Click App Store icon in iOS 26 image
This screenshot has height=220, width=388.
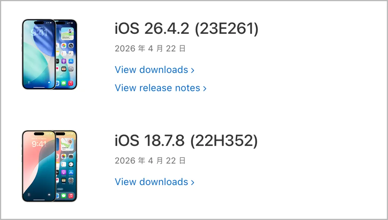tap(71, 61)
